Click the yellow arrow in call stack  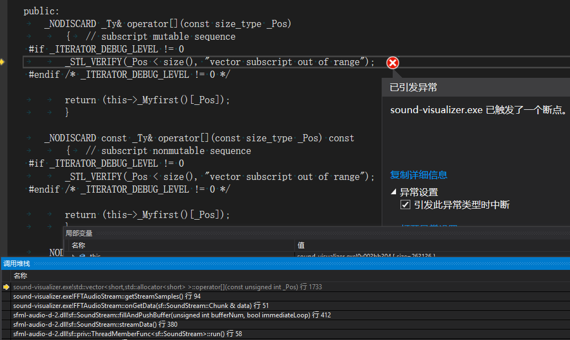(x=6, y=287)
